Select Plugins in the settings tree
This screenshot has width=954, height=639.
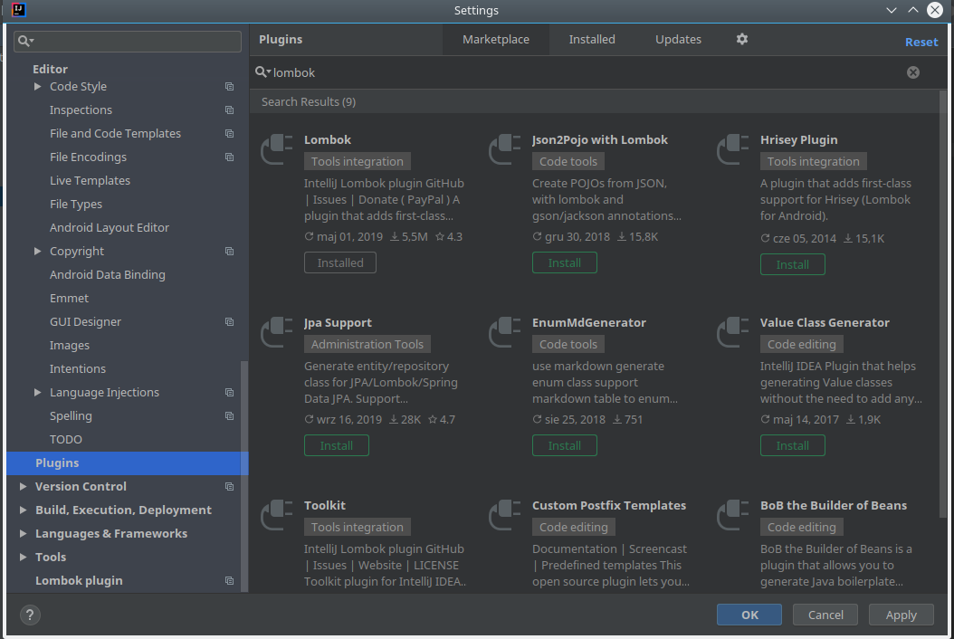click(x=127, y=463)
